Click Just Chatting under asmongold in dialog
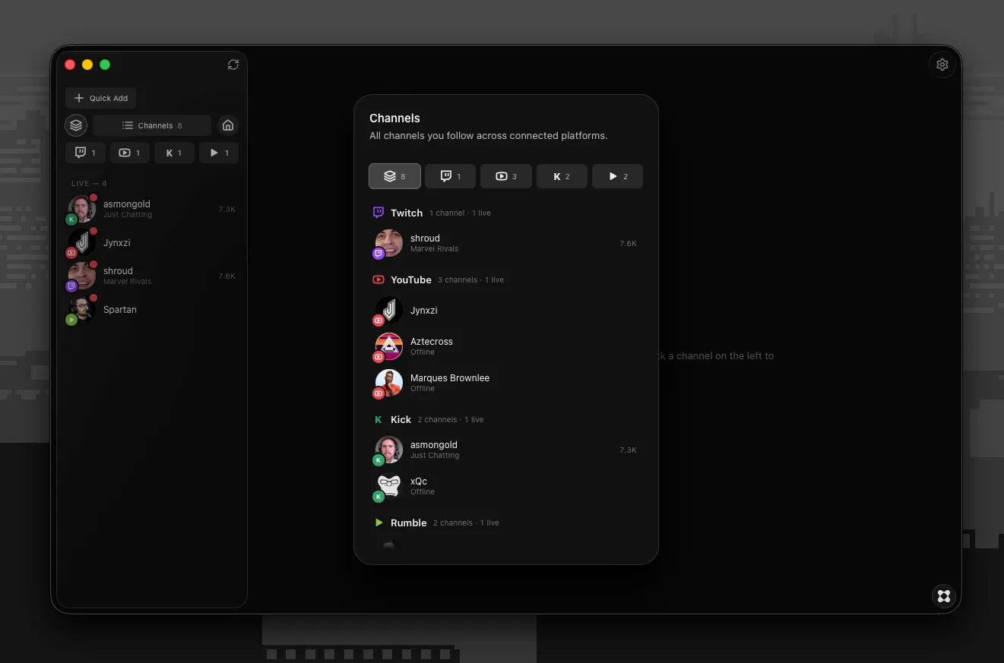 pyautogui.click(x=435, y=456)
